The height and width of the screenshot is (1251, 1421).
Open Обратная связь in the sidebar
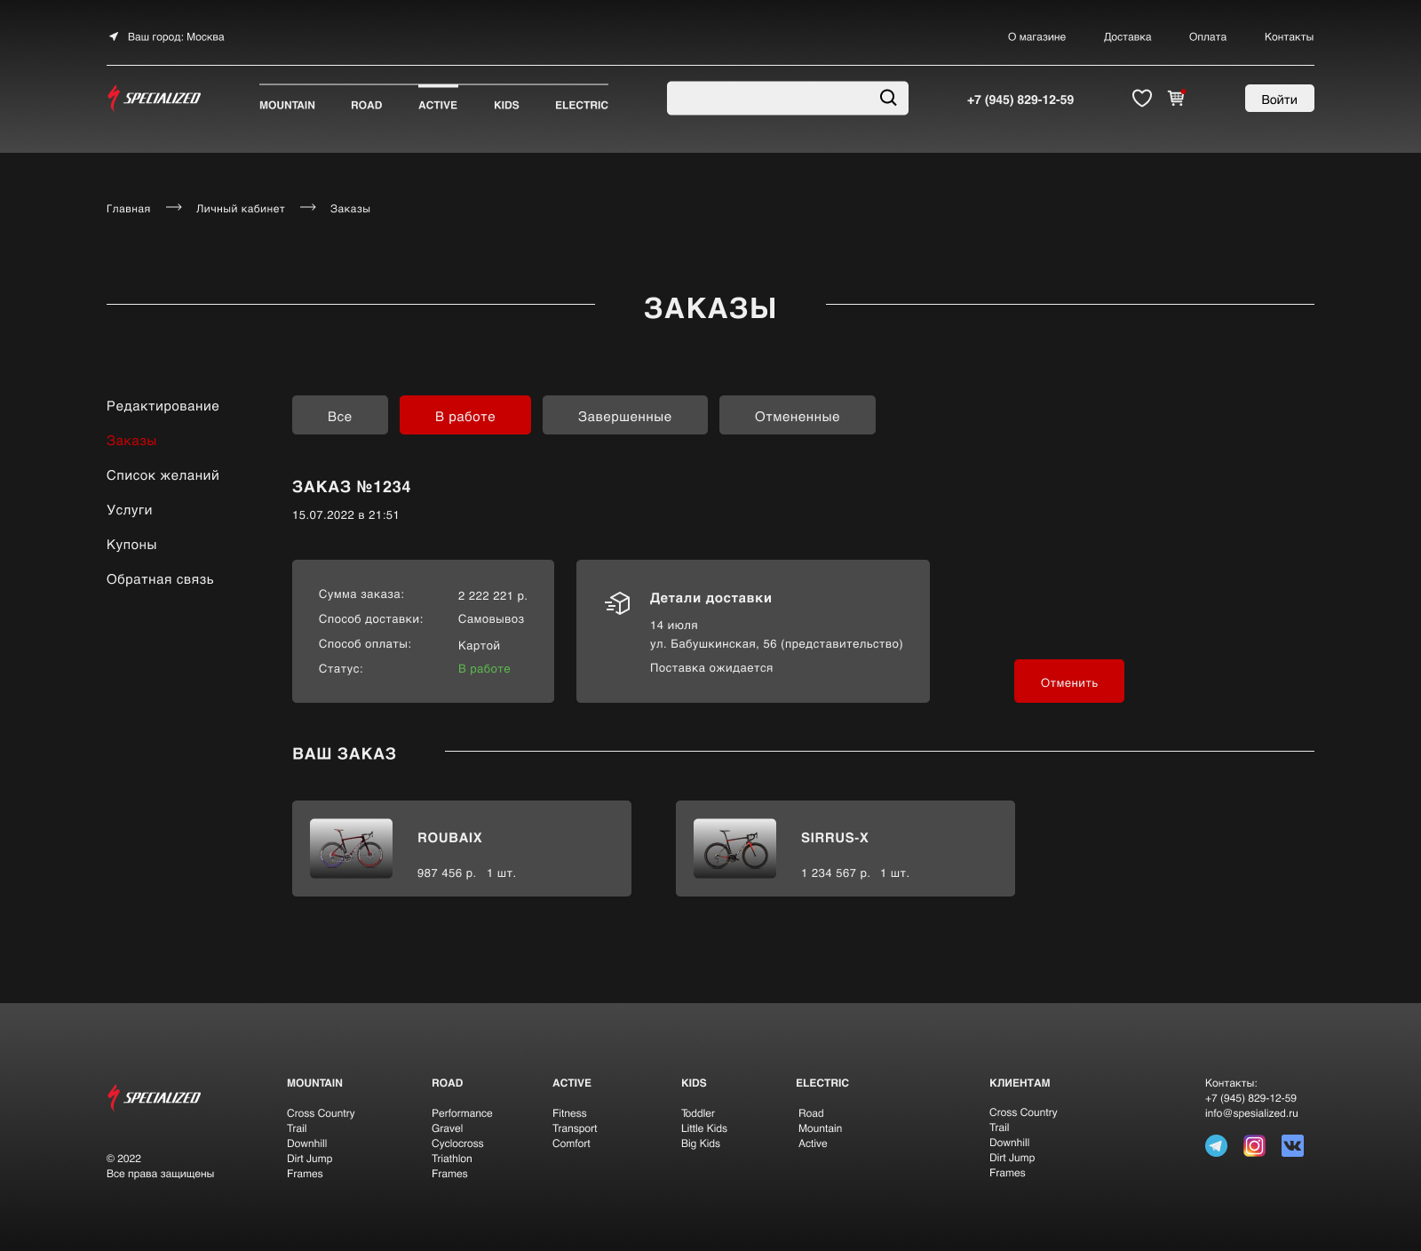pos(160,579)
